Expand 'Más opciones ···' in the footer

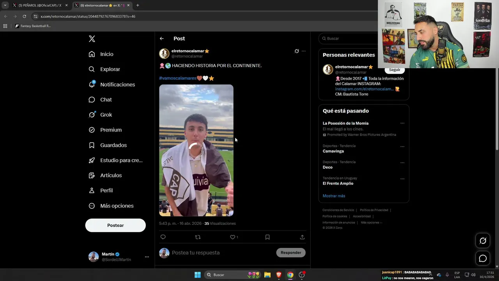click(372, 222)
